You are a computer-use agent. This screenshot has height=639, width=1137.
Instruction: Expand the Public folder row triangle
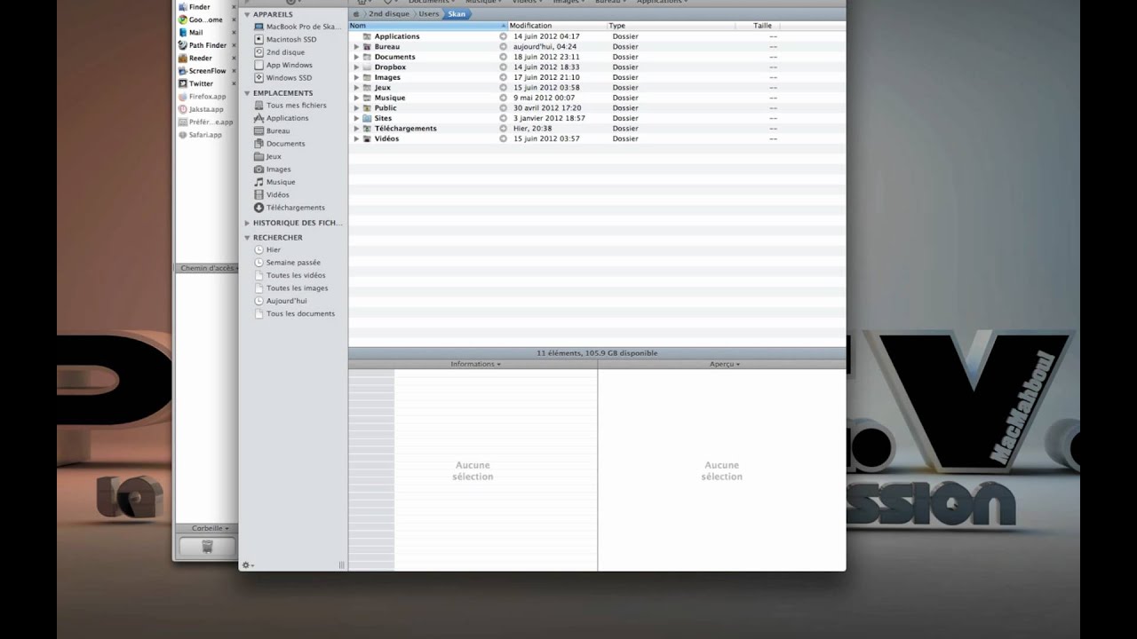click(x=356, y=108)
